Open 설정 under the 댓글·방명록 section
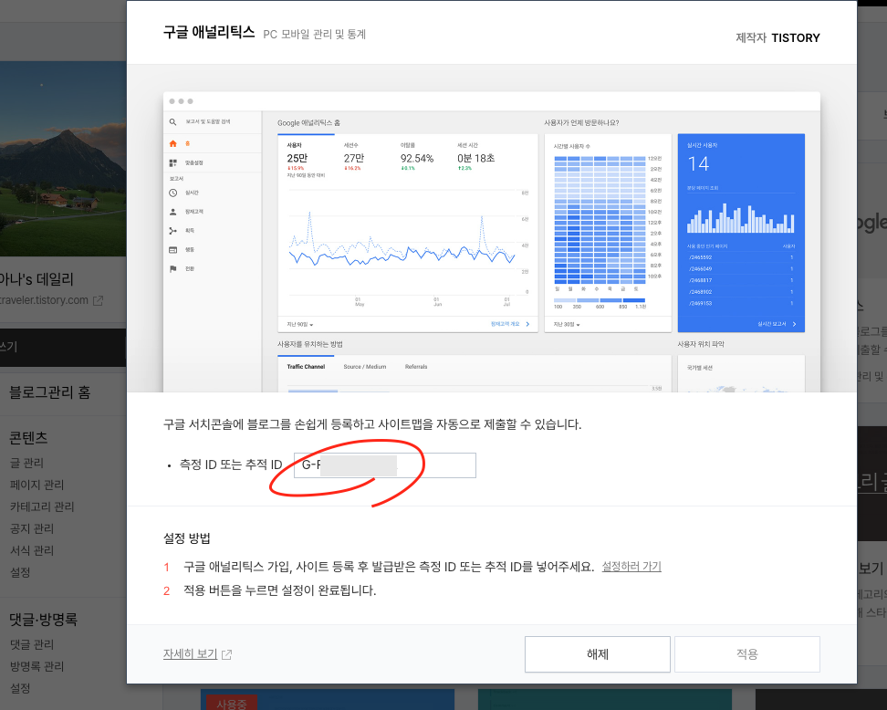 coord(20,688)
